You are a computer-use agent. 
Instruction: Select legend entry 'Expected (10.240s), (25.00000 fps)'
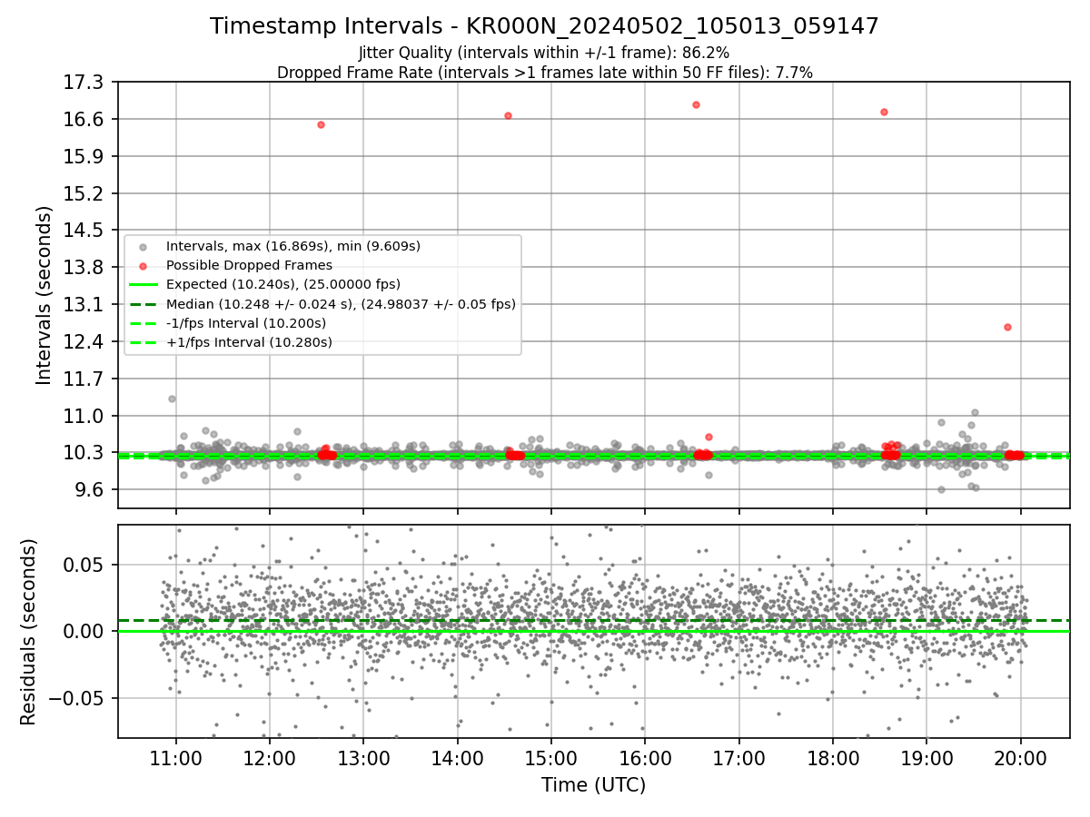(283, 284)
